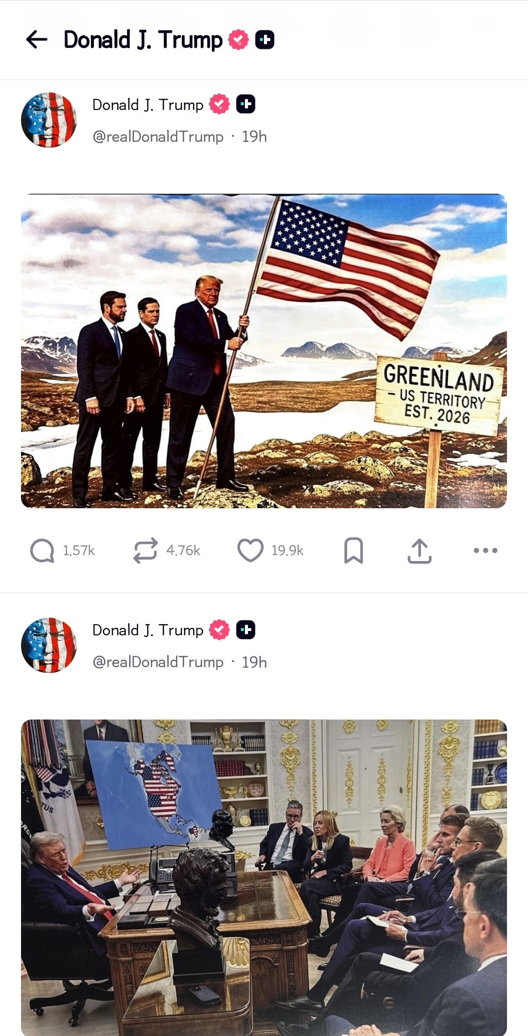Screen dimensions: 528x1036
Task: Tap Donald J. Trump name on second post
Action: coord(148,630)
